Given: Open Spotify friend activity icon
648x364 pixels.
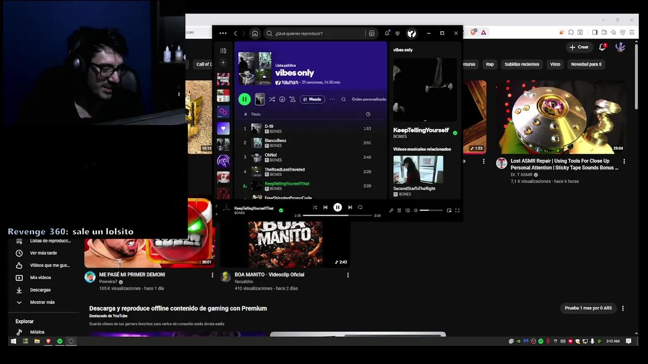Looking at the screenshot, I should tap(397, 33).
